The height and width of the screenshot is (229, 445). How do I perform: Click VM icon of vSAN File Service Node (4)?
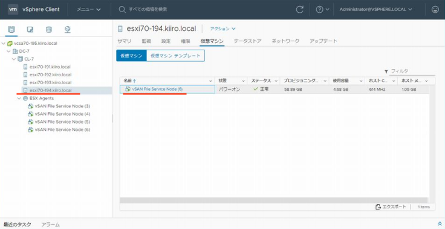[x=31, y=114]
